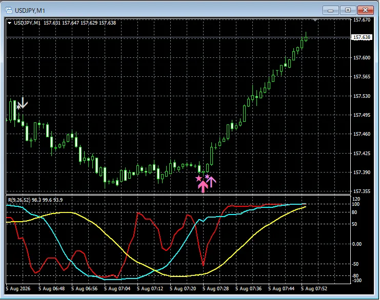Minimize the USDJPY,M1 chart window
The height and width of the screenshot is (300, 380).
[x=331, y=10]
